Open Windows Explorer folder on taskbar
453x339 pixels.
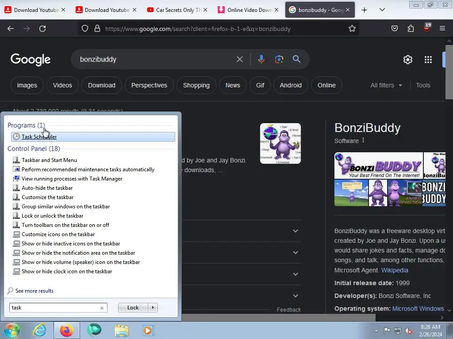122,330
